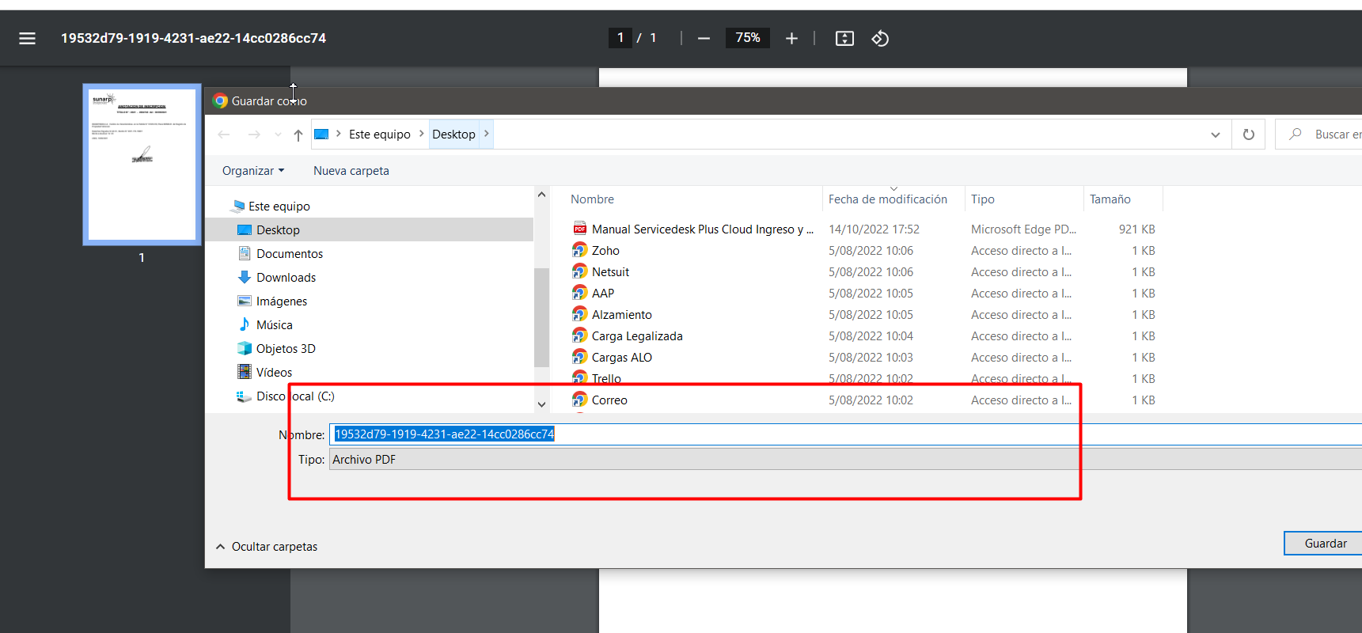Click the Guardar button

(x=1325, y=544)
